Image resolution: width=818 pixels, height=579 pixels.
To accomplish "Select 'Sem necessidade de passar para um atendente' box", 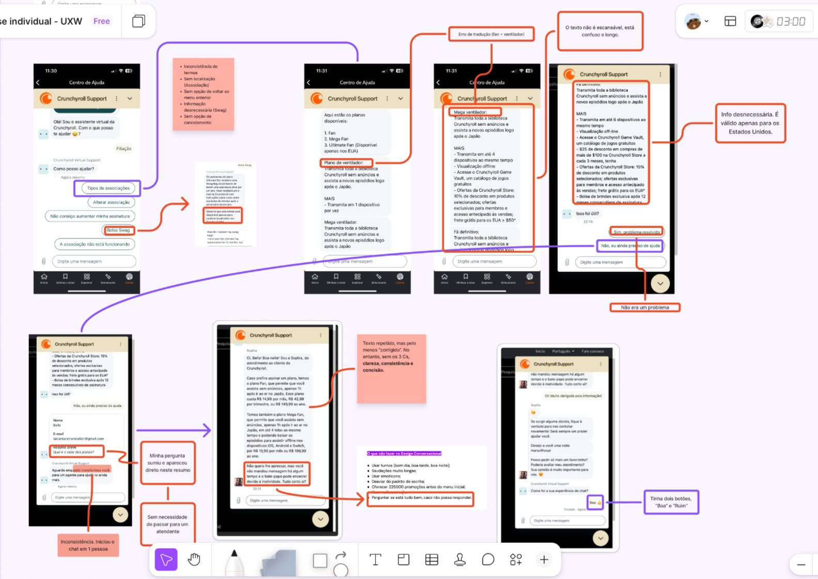I will (x=168, y=524).
